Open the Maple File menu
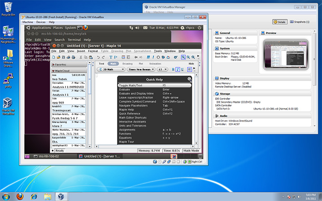 tap(54, 51)
